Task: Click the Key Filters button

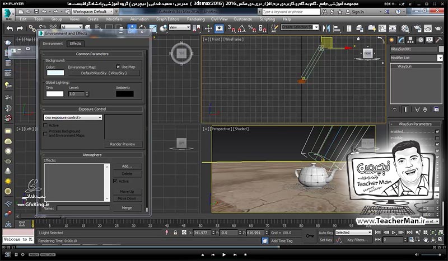Action: coord(357,240)
